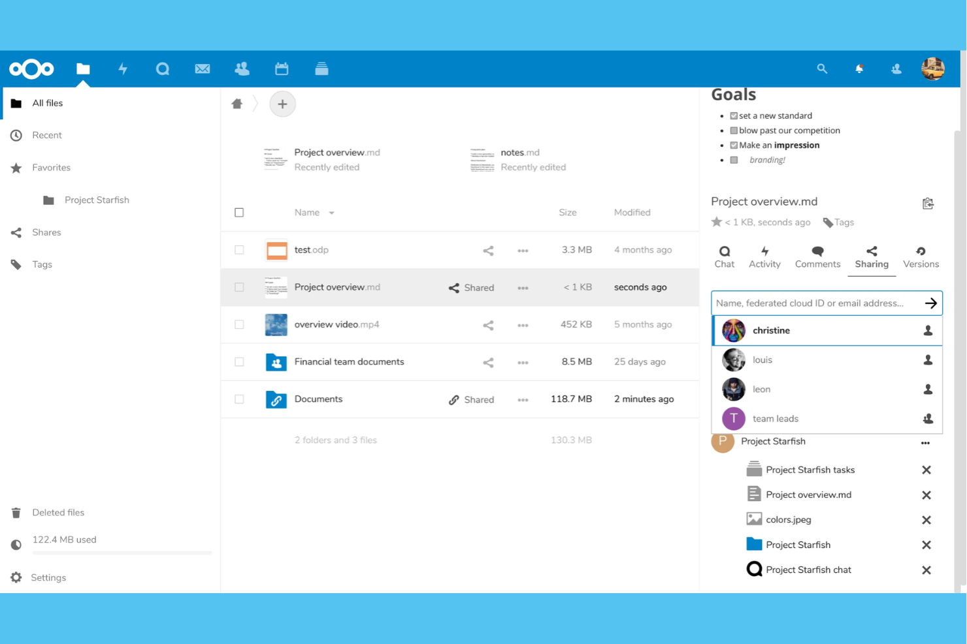Open the Project Starfish share options menu
This screenshot has height=644, width=967.
(925, 442)
